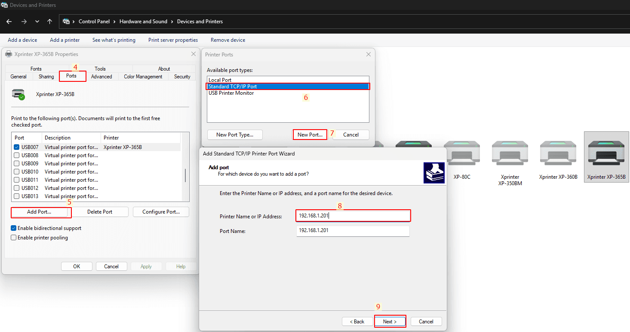Select Standard TCP/IP Port type
The image size is (630, 332).
288,87
